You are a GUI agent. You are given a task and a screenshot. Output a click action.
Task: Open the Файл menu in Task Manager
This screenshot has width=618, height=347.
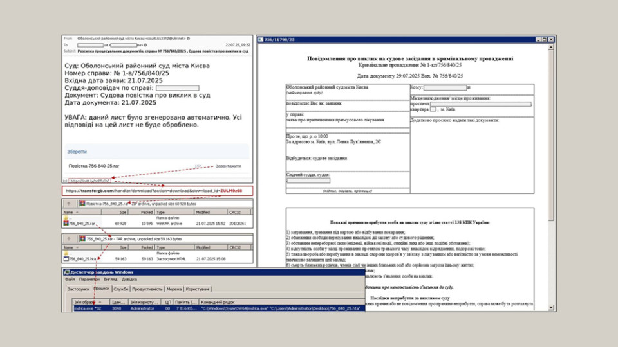70,280
